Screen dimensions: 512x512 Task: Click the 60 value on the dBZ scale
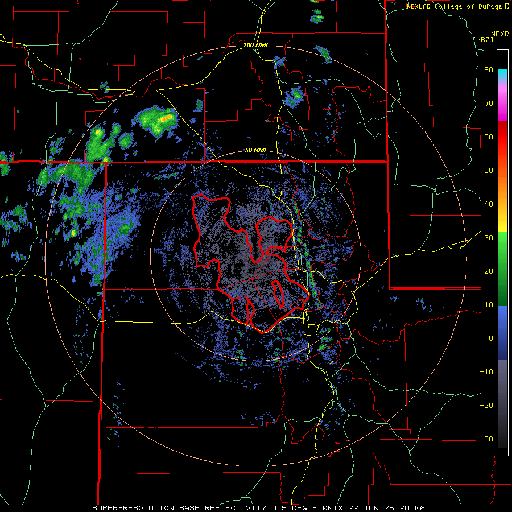coord(489,137)
